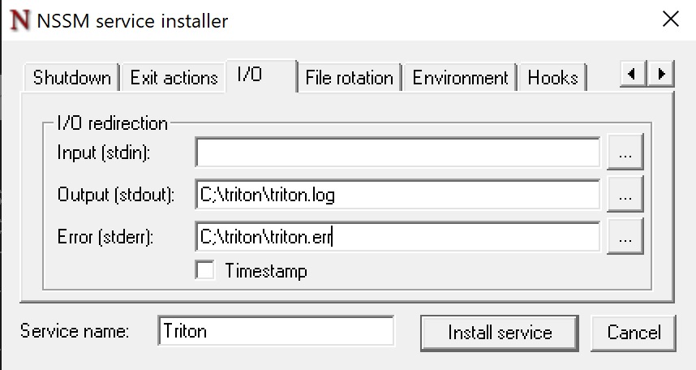Close the NSSM service installer window
The image size is (696, 370).
pyautogui.click(x=670, y=20)
